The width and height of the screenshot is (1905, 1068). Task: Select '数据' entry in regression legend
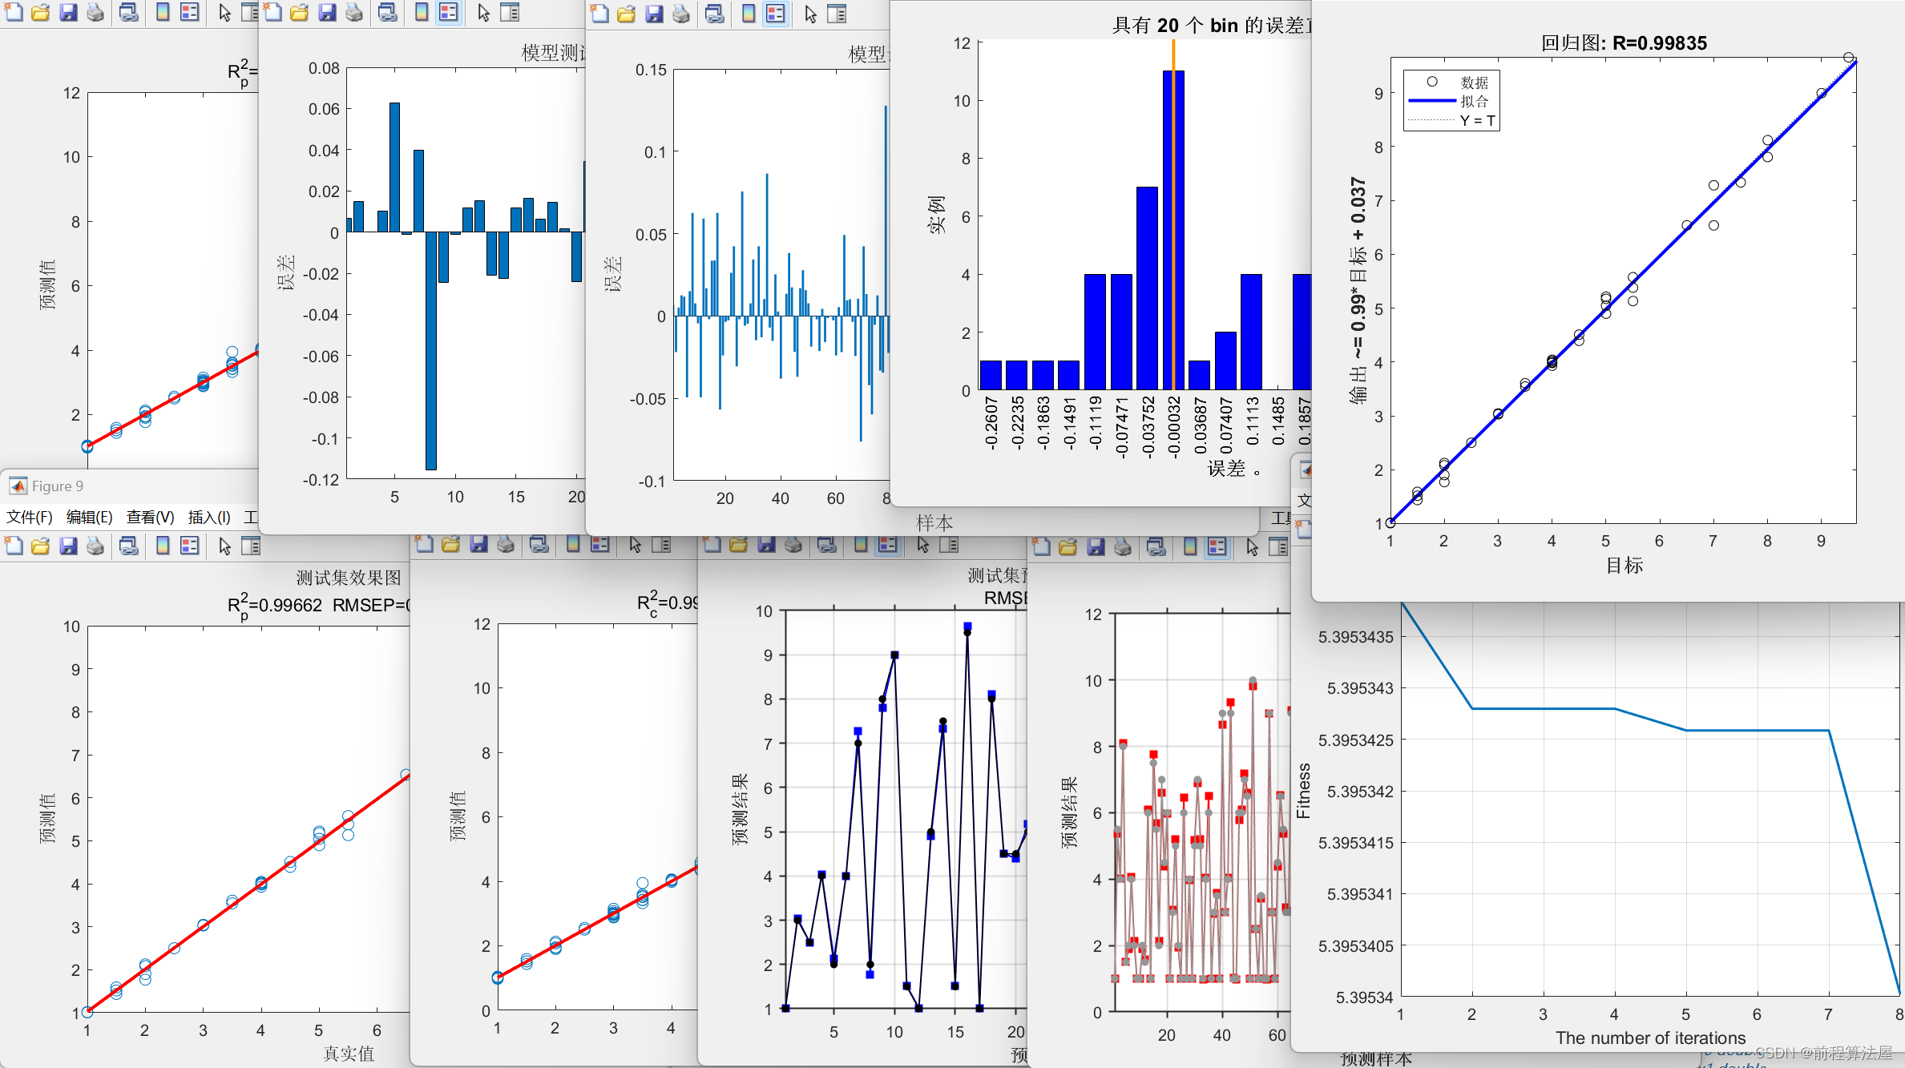pos(1474,83)
